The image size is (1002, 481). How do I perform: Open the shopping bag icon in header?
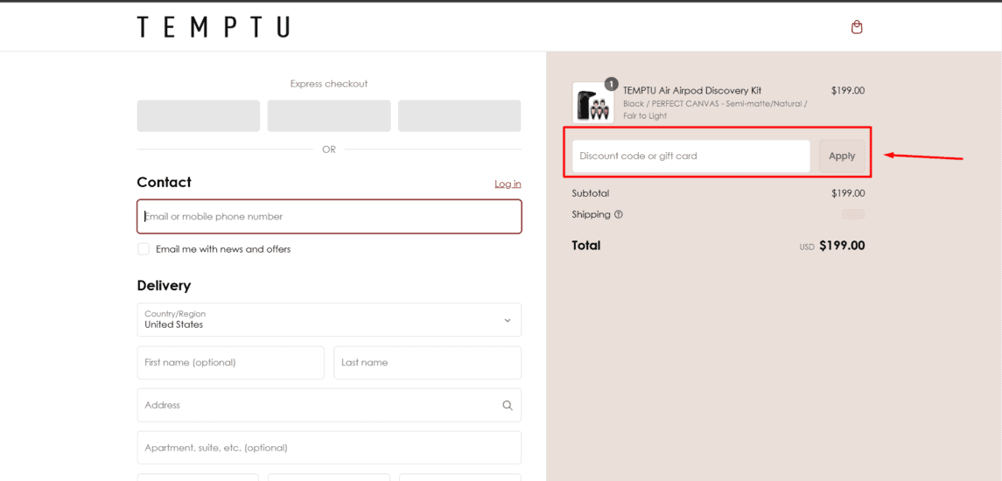click(x=857, y=27)
